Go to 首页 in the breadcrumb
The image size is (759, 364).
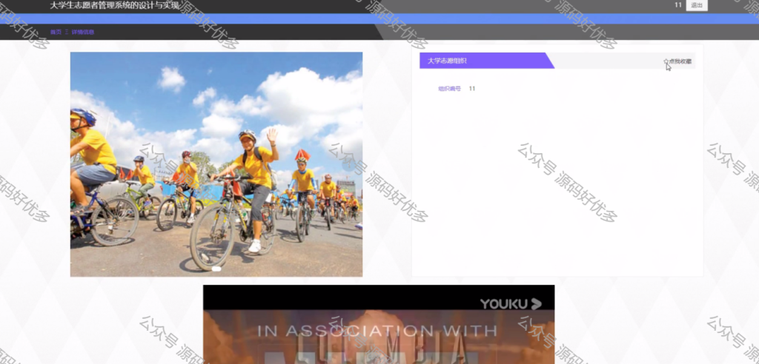coord(56,32)
